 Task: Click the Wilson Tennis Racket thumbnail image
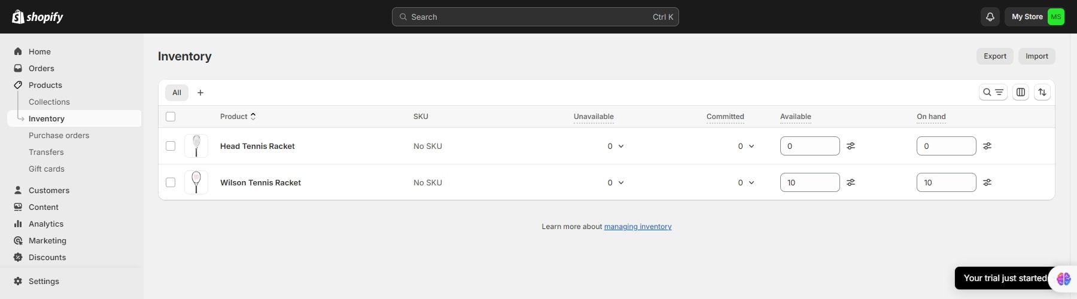[x=196, y=182]
